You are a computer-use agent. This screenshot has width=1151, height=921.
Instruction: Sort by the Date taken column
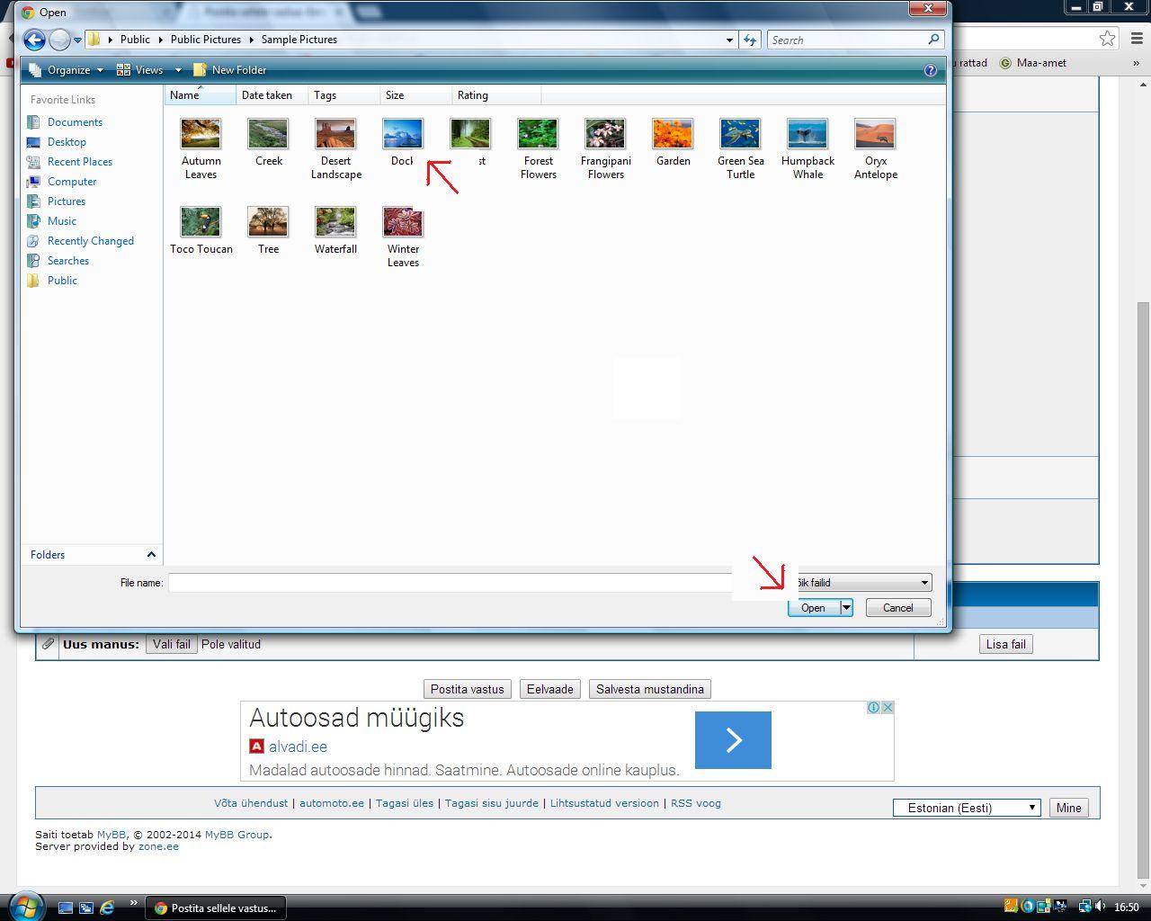[x=269, y=95]
